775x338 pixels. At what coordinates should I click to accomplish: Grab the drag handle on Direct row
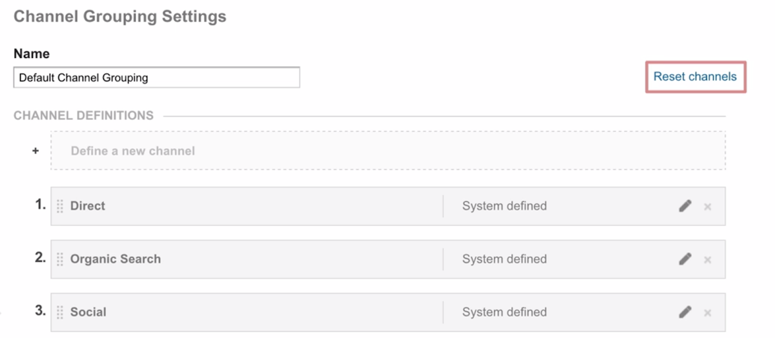click(x=60, y=206)
